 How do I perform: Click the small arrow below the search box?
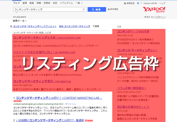point(17,12)
